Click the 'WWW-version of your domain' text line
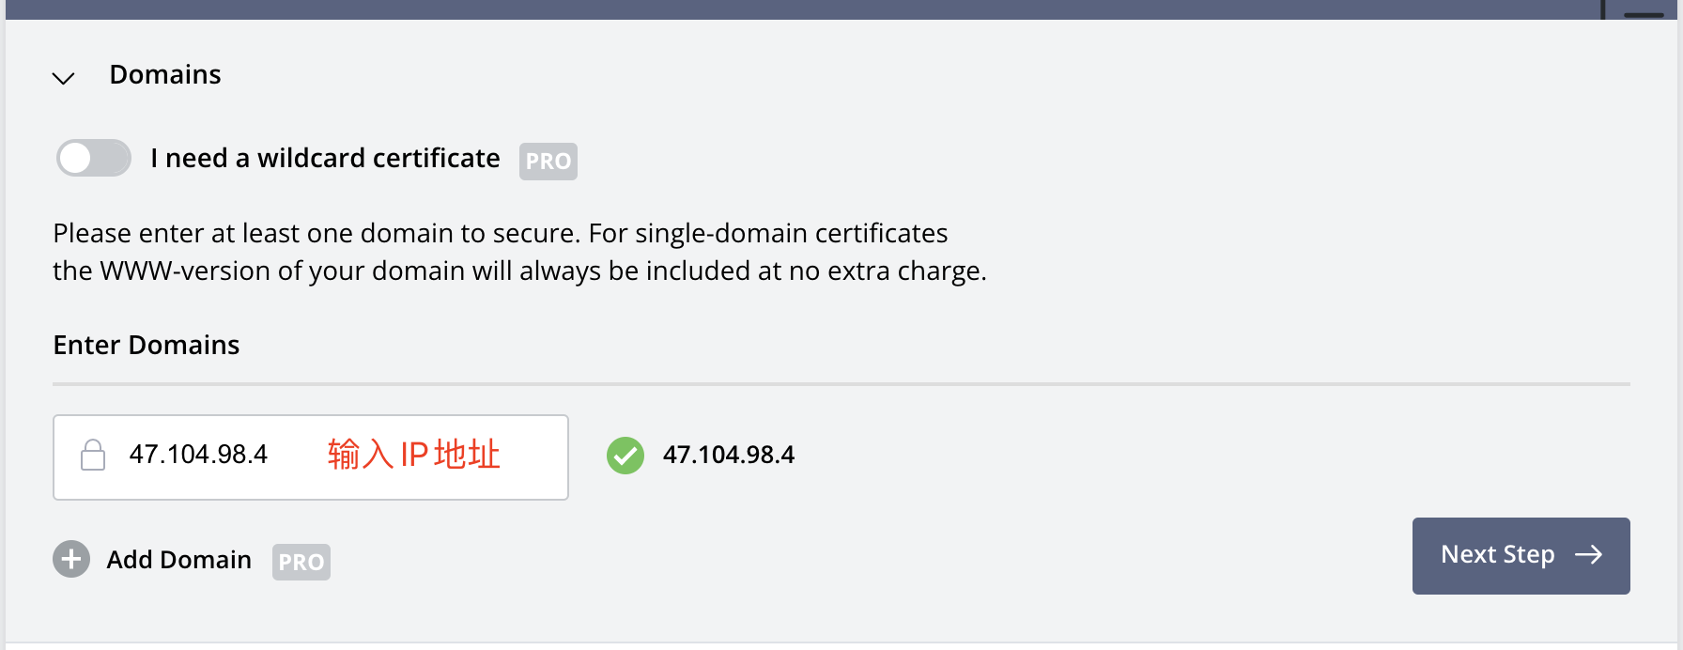 [x=518, y=271]
